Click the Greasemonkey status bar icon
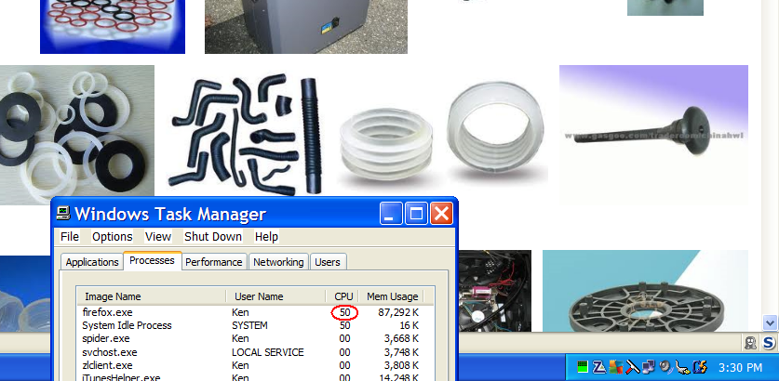This screenshot has width=779, height=381. 751,342
